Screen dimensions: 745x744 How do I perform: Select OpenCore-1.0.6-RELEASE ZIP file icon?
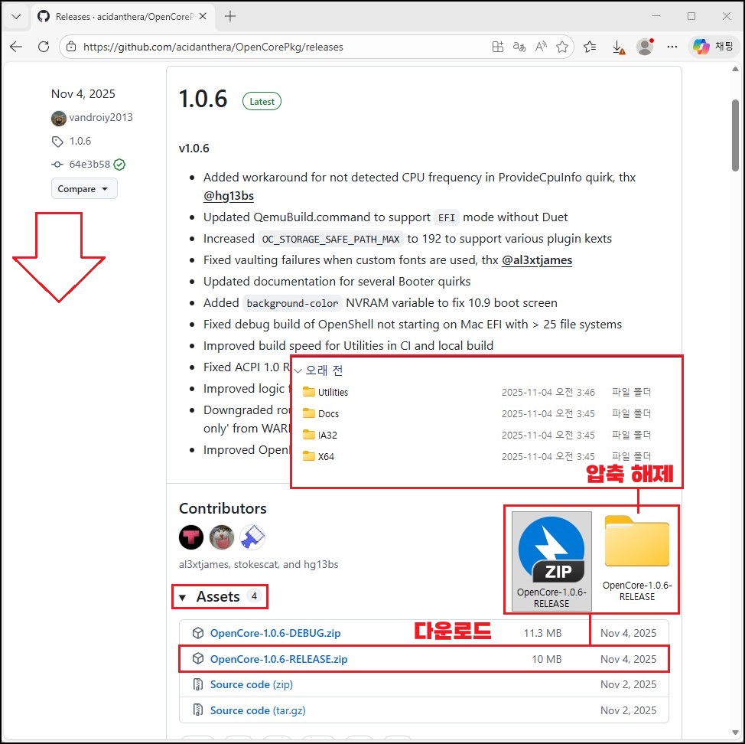pos(551,561)
